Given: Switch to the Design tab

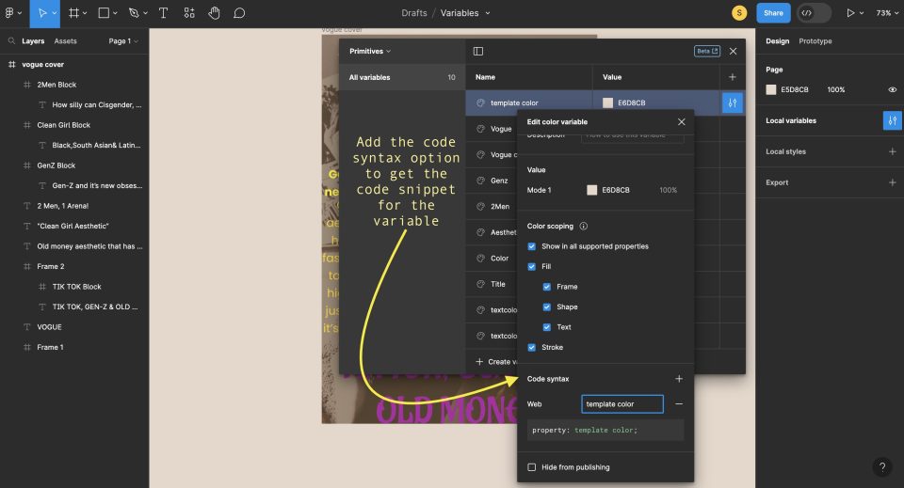Looking at the screenshot, I should 777,40.
